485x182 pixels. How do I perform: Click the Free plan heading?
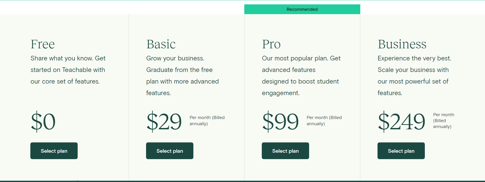click(43, 44)
